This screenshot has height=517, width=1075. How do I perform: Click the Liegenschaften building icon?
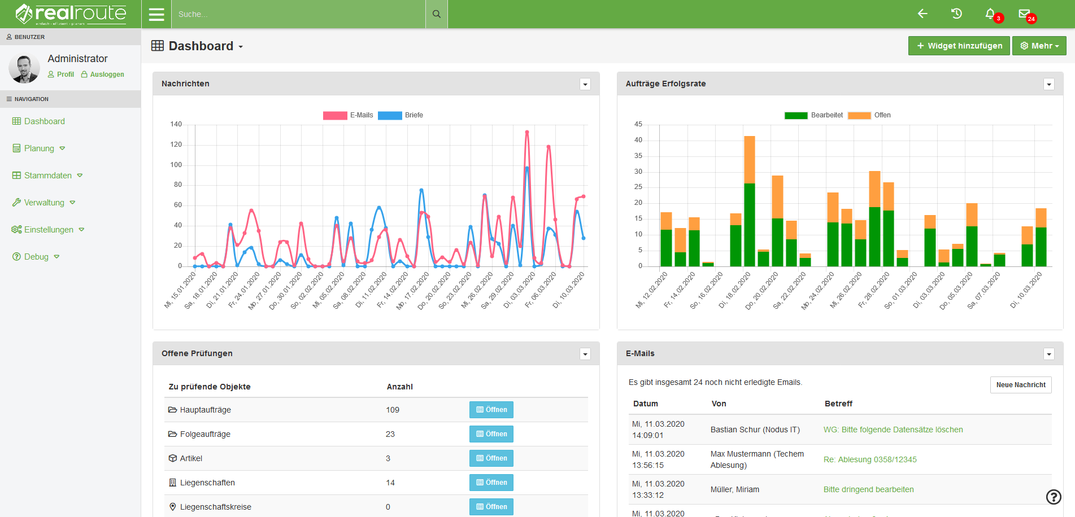pyautogui.click(x=173, y=483)
